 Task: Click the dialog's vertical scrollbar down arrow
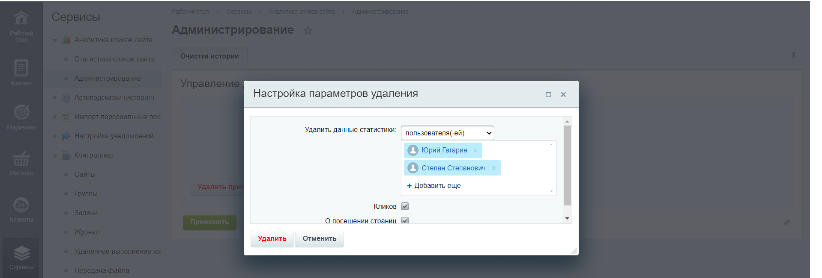point(567,219)
